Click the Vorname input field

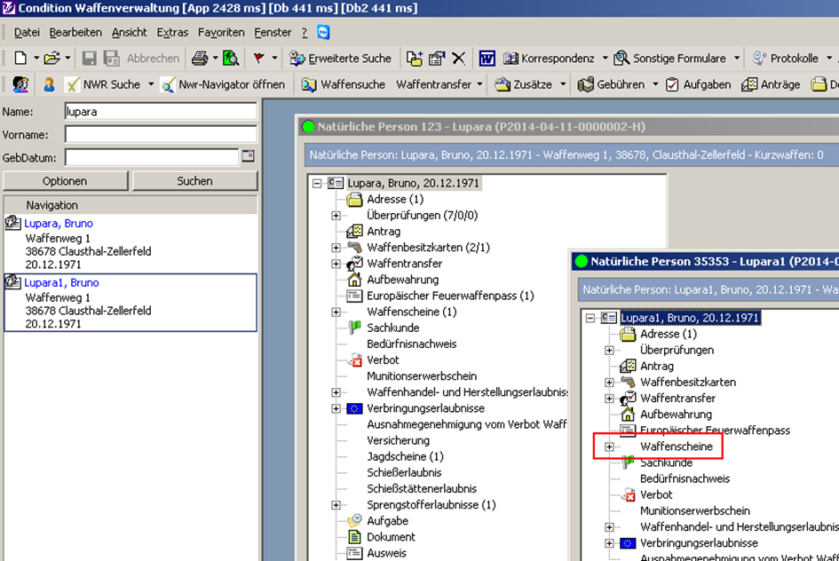161,134
